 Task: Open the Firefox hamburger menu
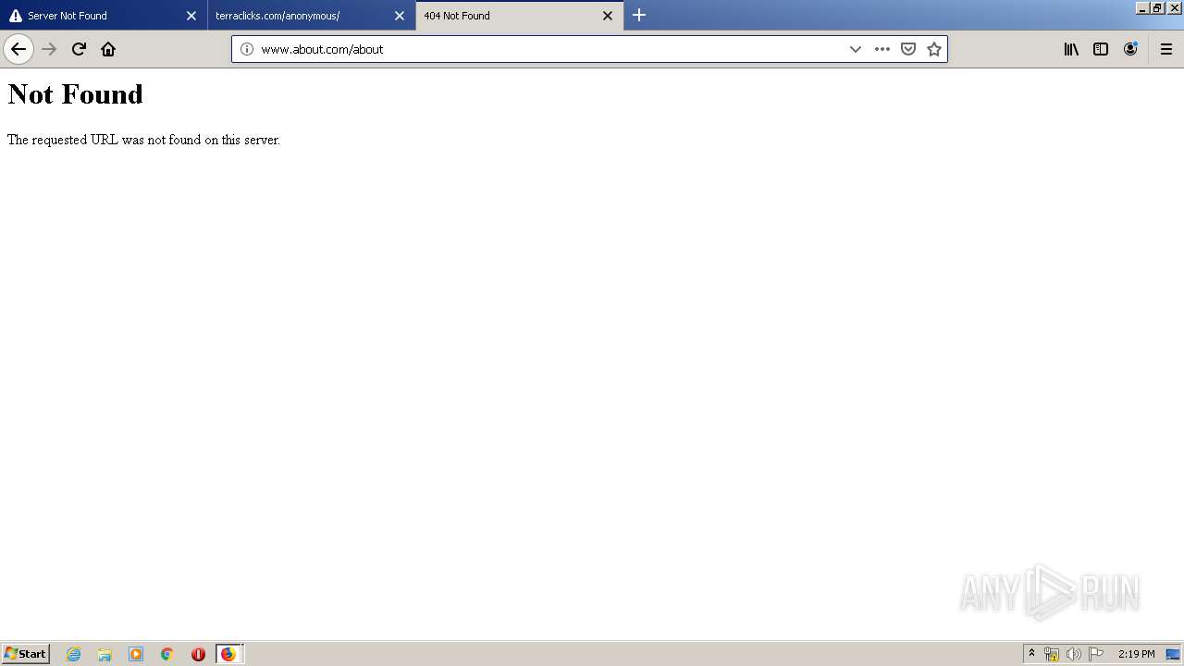[x=1166, y=49]
